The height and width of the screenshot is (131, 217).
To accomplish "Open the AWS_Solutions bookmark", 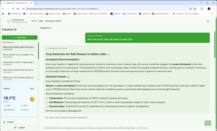I will 37,14.
